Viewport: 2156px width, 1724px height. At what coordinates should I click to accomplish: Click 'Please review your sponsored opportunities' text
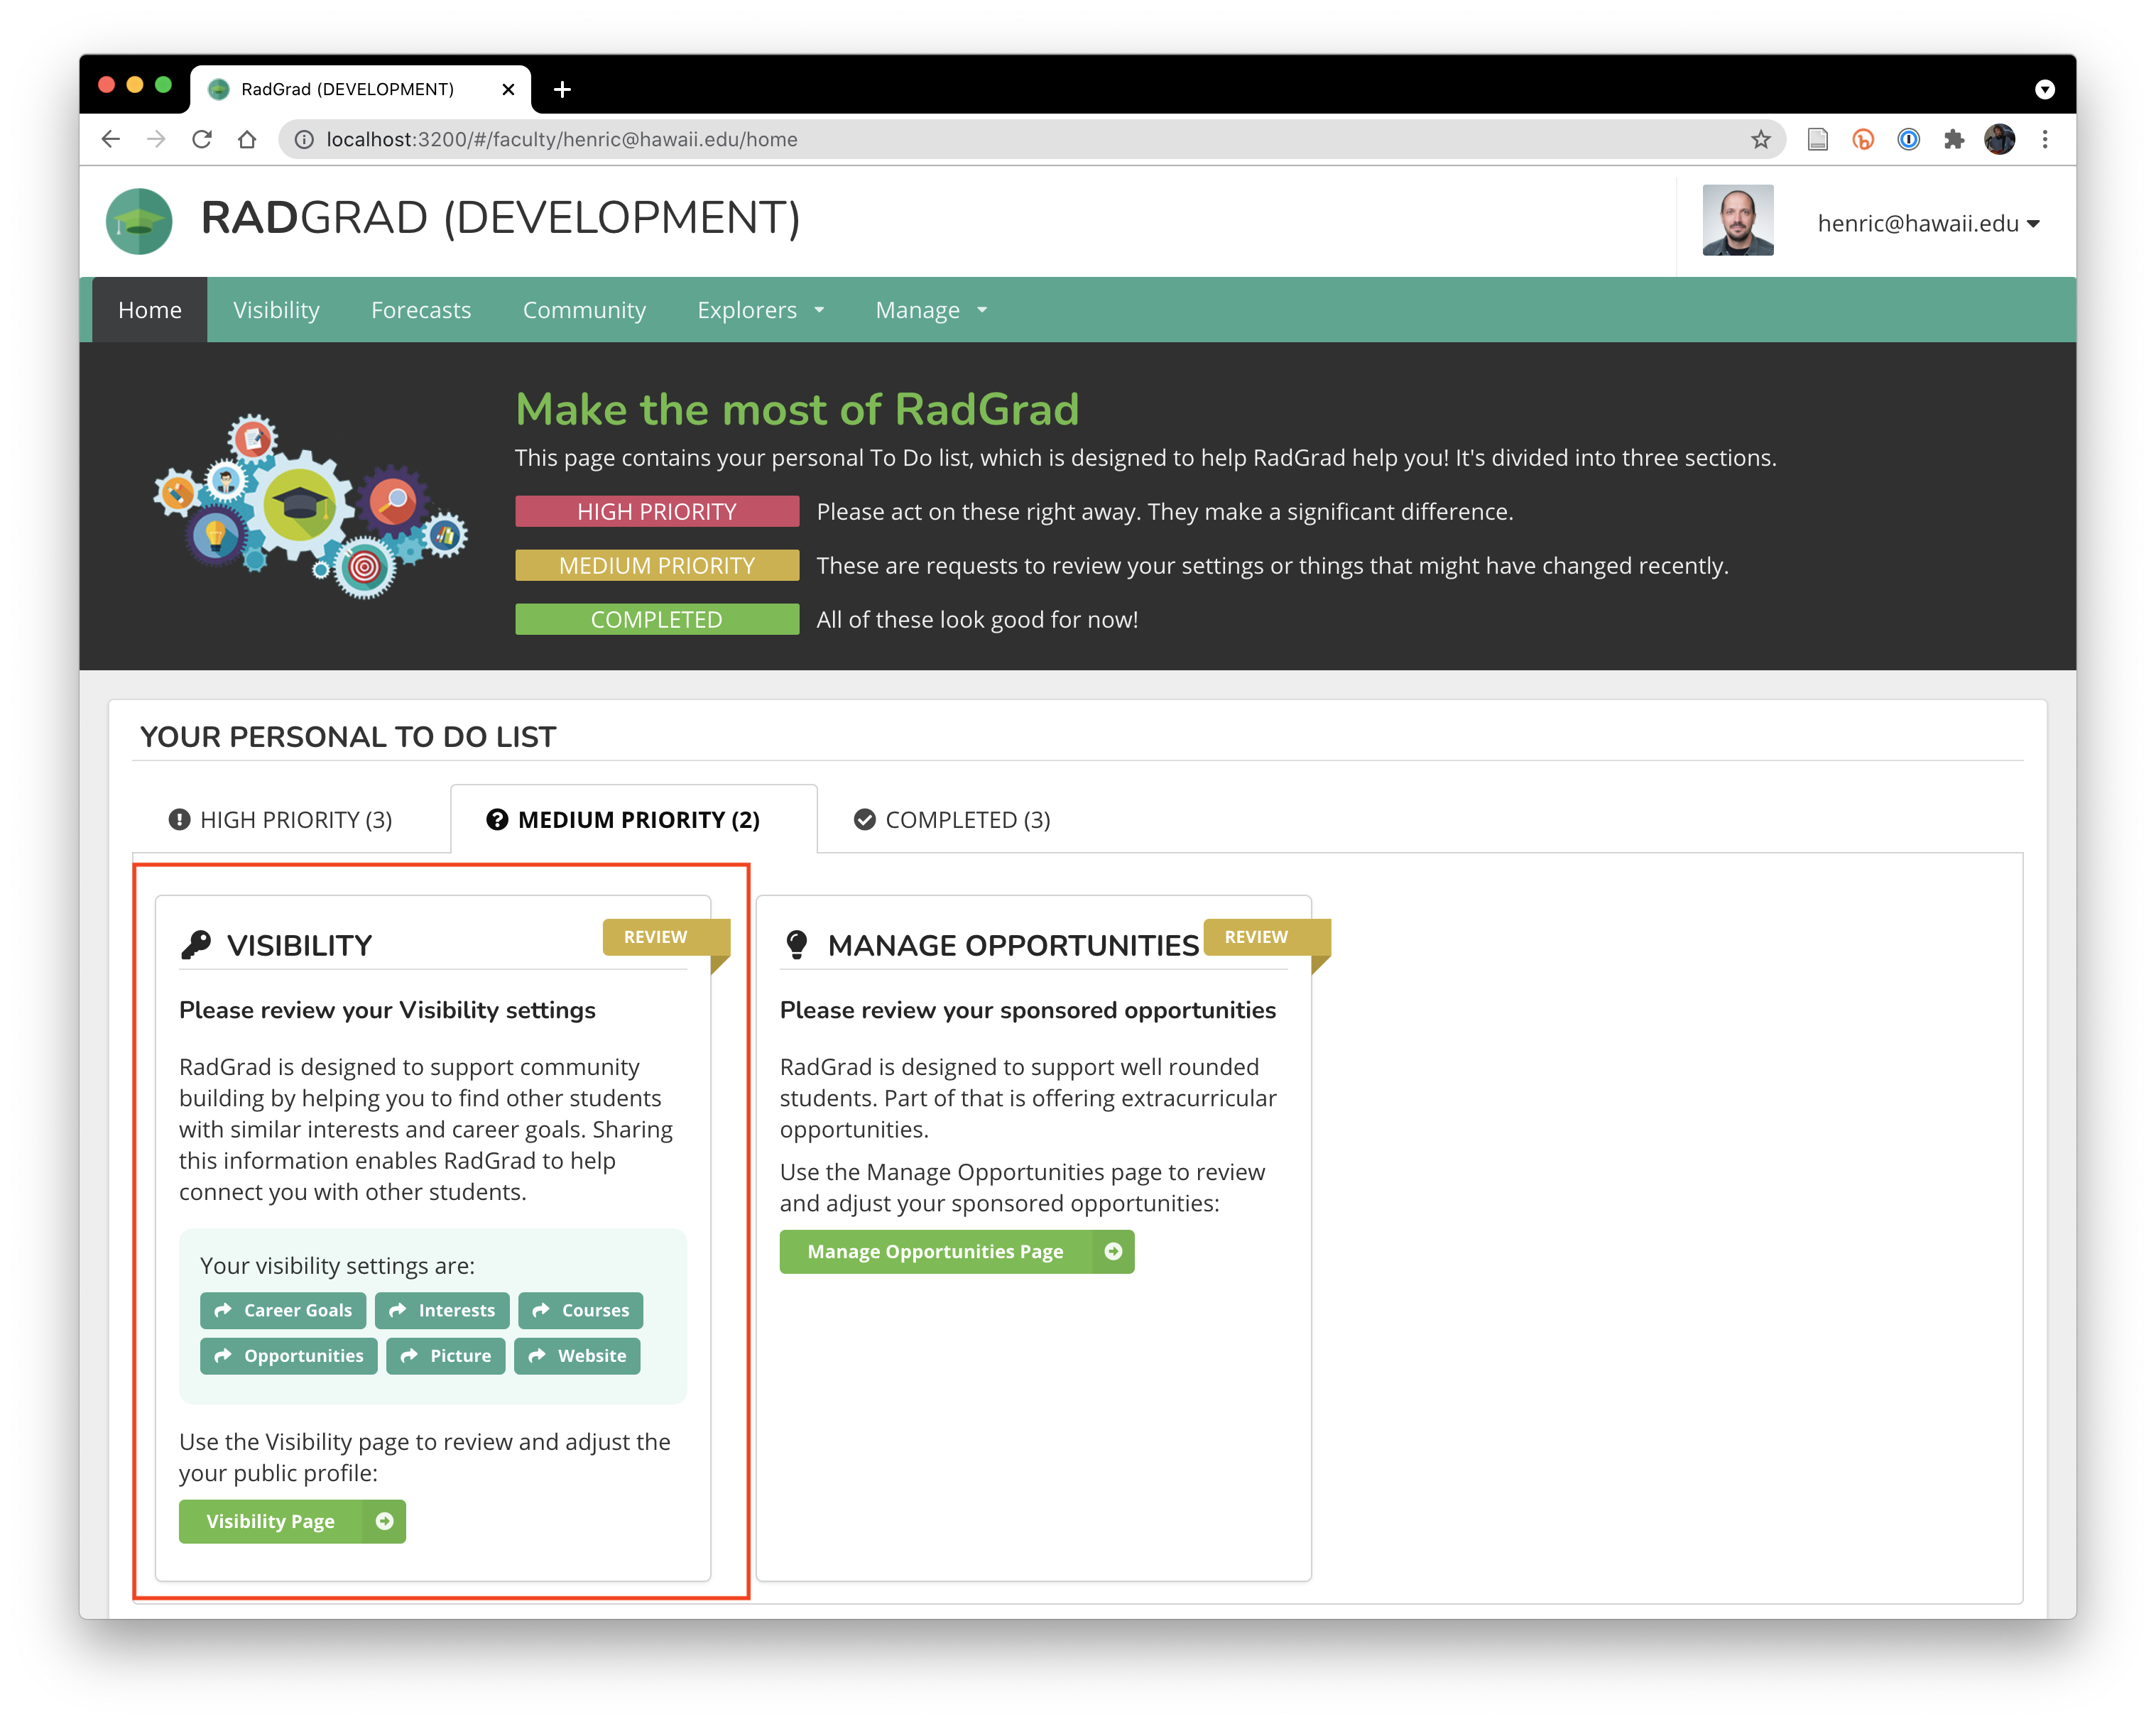[1028, 1010]
